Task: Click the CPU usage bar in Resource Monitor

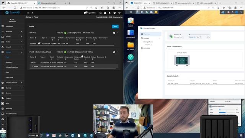Action: click(227, 110)
